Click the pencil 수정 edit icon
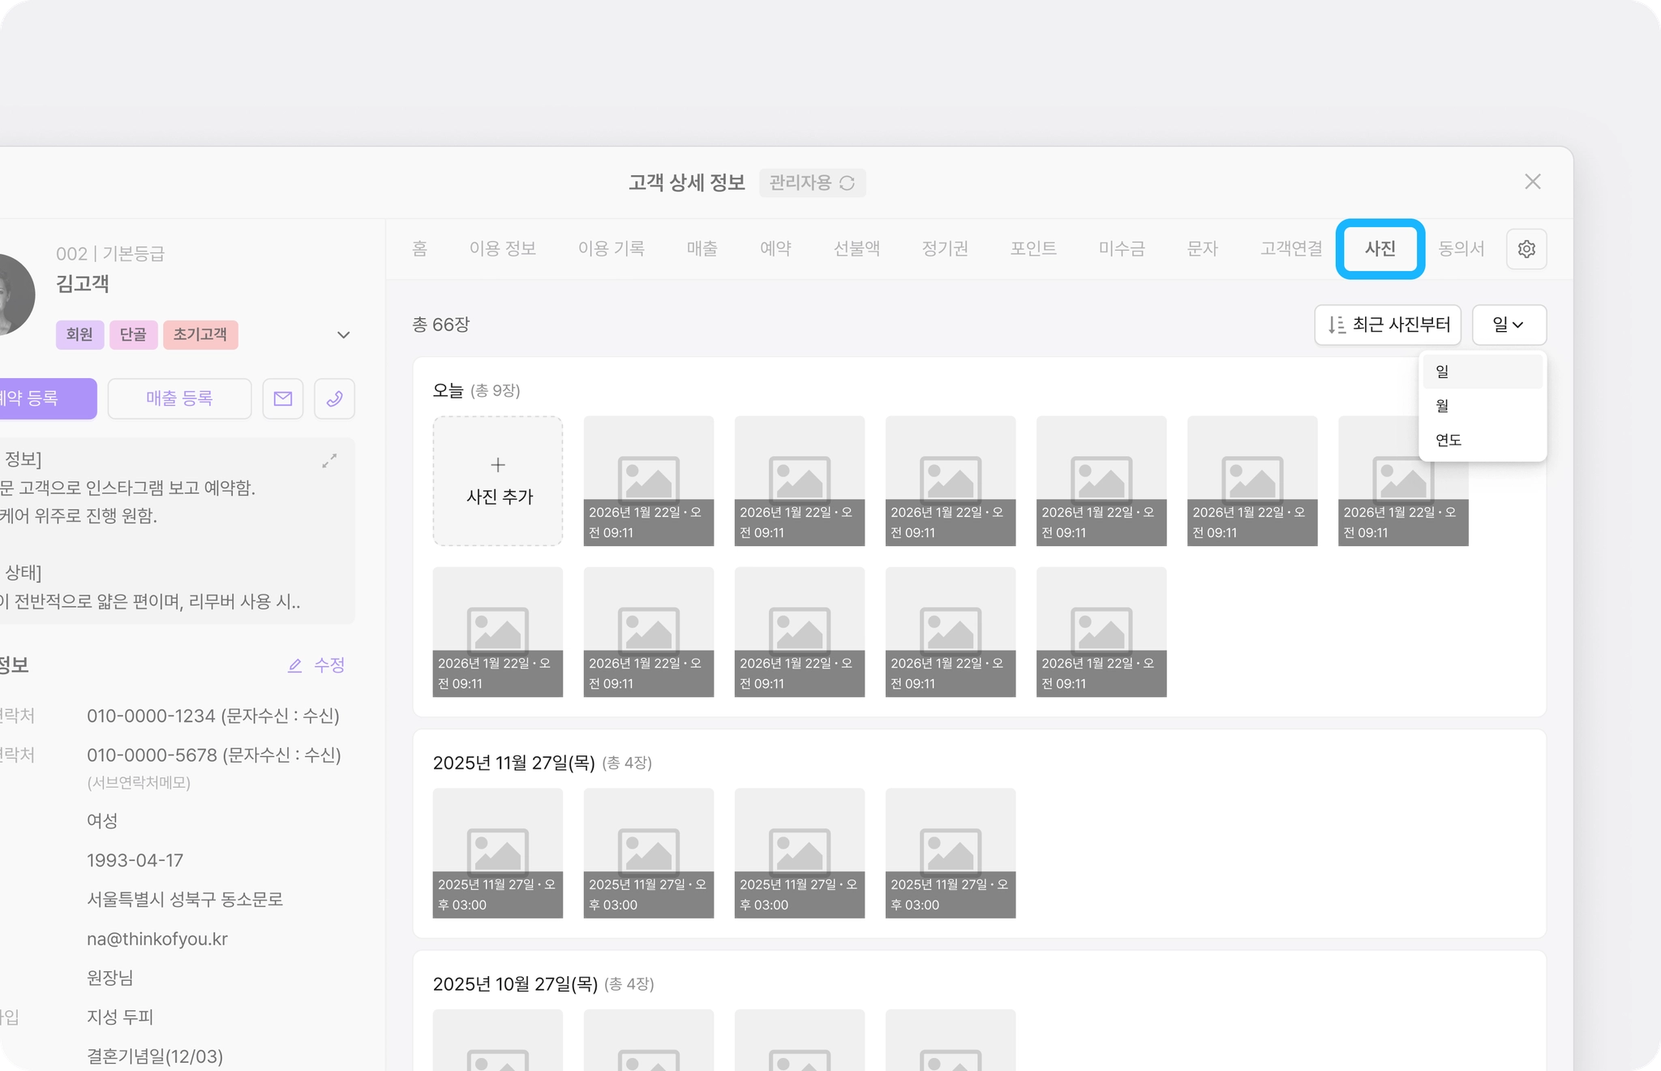The image size is (1661, 1071). click(x=295, y=665)
